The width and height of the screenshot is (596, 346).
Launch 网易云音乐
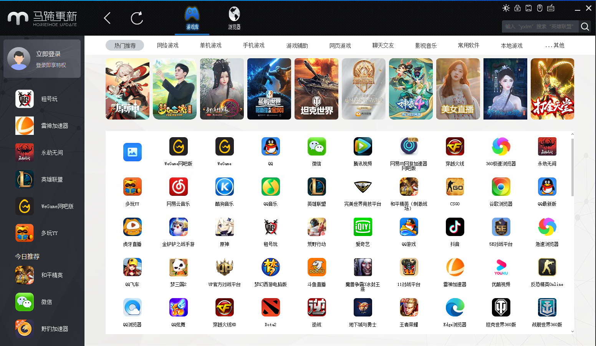coord(179,187)
